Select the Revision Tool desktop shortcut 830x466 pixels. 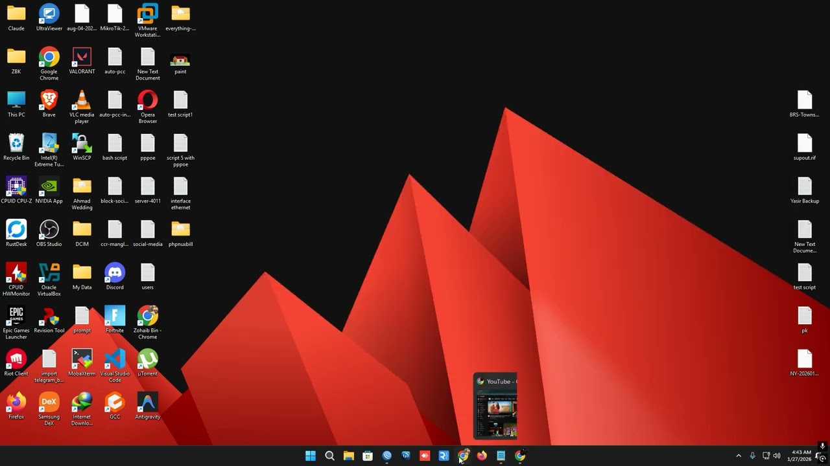point(49,320)
